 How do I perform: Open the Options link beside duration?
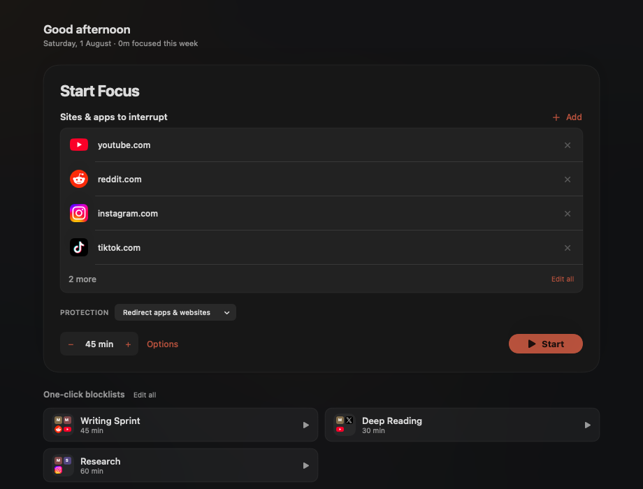tap(162, 344)
